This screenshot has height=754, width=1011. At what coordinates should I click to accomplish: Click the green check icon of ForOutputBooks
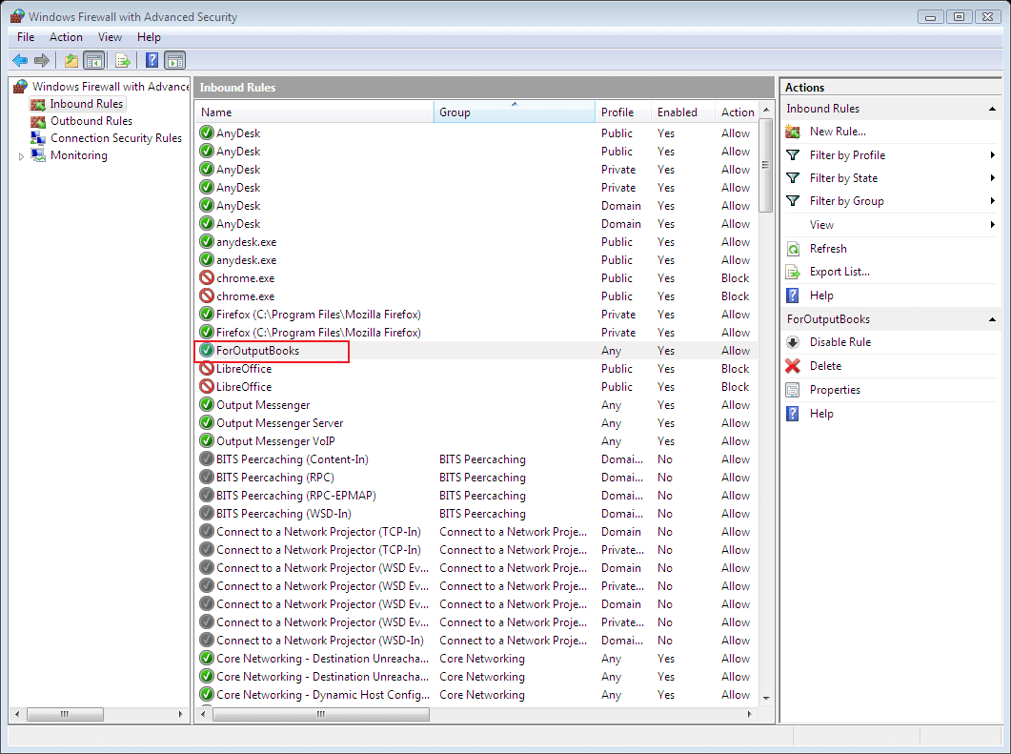coord(207,350)
